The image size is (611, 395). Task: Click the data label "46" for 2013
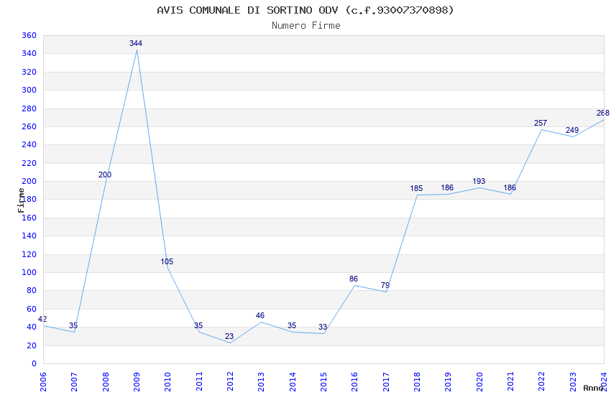260,315
